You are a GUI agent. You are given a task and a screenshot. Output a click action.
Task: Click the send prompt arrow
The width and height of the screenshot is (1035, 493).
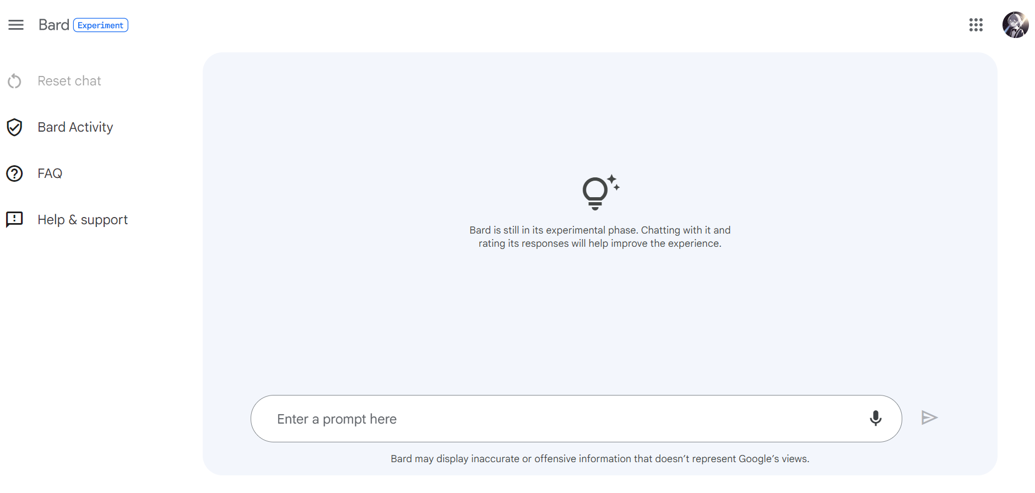point(929,418)
